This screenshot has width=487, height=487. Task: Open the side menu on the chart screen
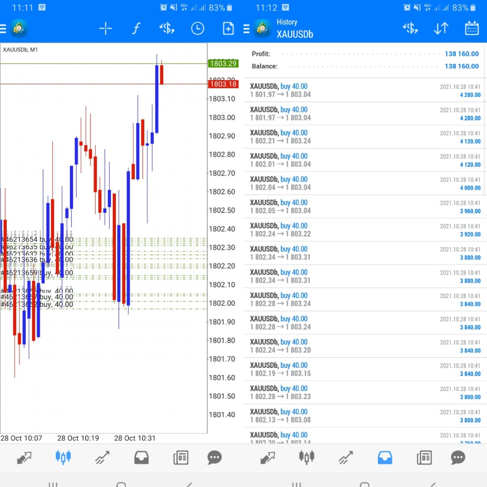3,28
